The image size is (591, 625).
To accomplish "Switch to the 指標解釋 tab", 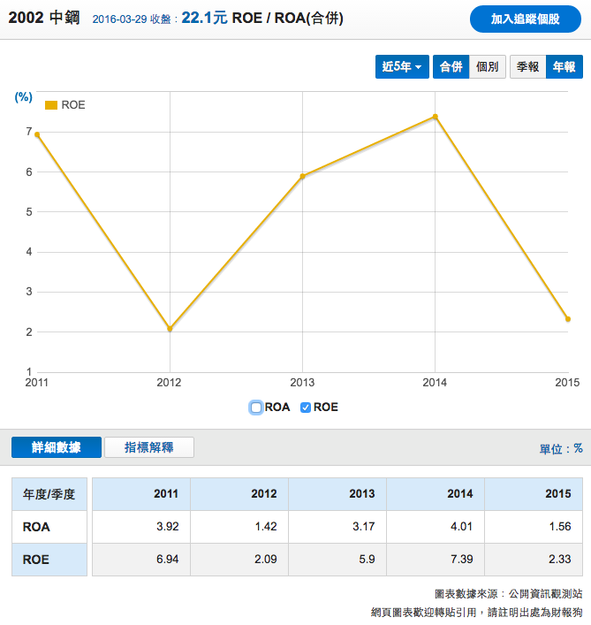I will click(148, 447).
